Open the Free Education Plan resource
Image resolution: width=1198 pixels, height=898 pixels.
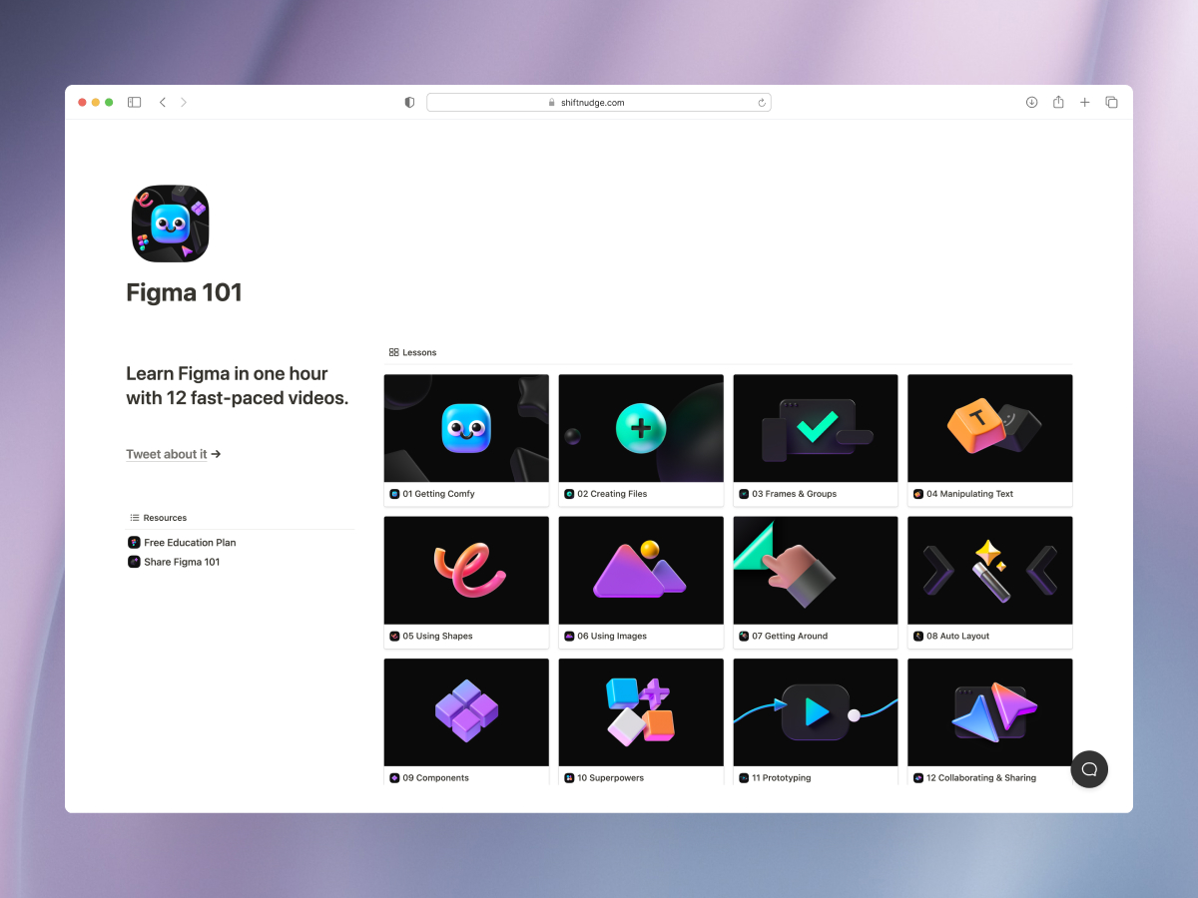click(x=190, y=542)
